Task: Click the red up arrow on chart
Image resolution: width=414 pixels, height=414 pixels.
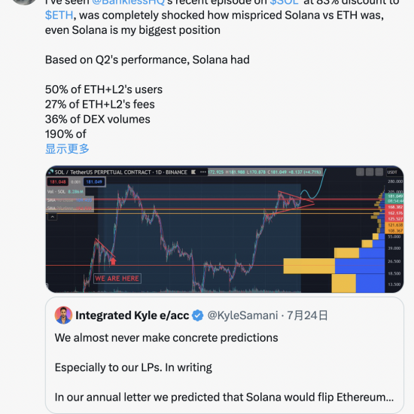Action: click(x=113, y=261)
